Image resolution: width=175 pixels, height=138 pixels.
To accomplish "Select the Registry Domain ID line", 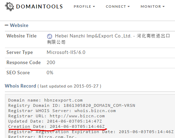I will click(72, 105).
